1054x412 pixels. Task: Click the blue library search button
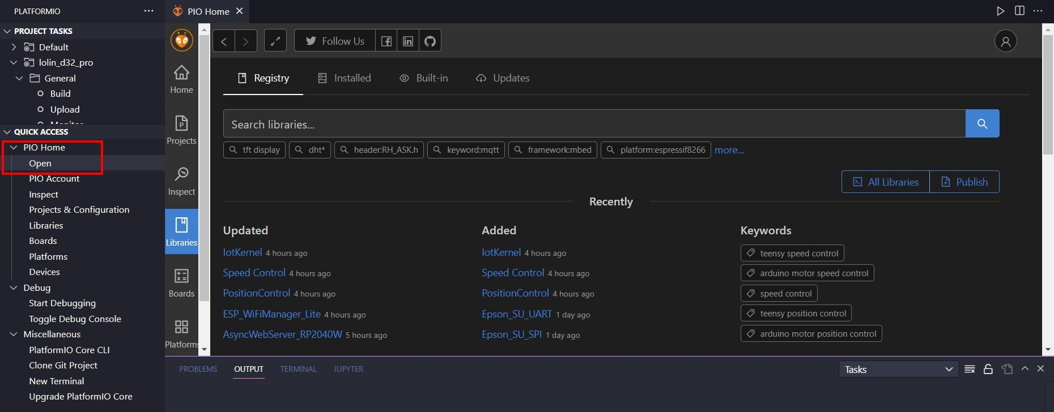click(x=982, y=123)
